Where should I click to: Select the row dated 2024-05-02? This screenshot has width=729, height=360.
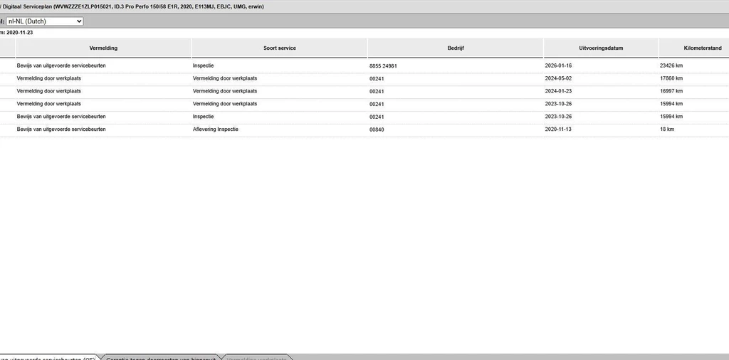point(364,78)
